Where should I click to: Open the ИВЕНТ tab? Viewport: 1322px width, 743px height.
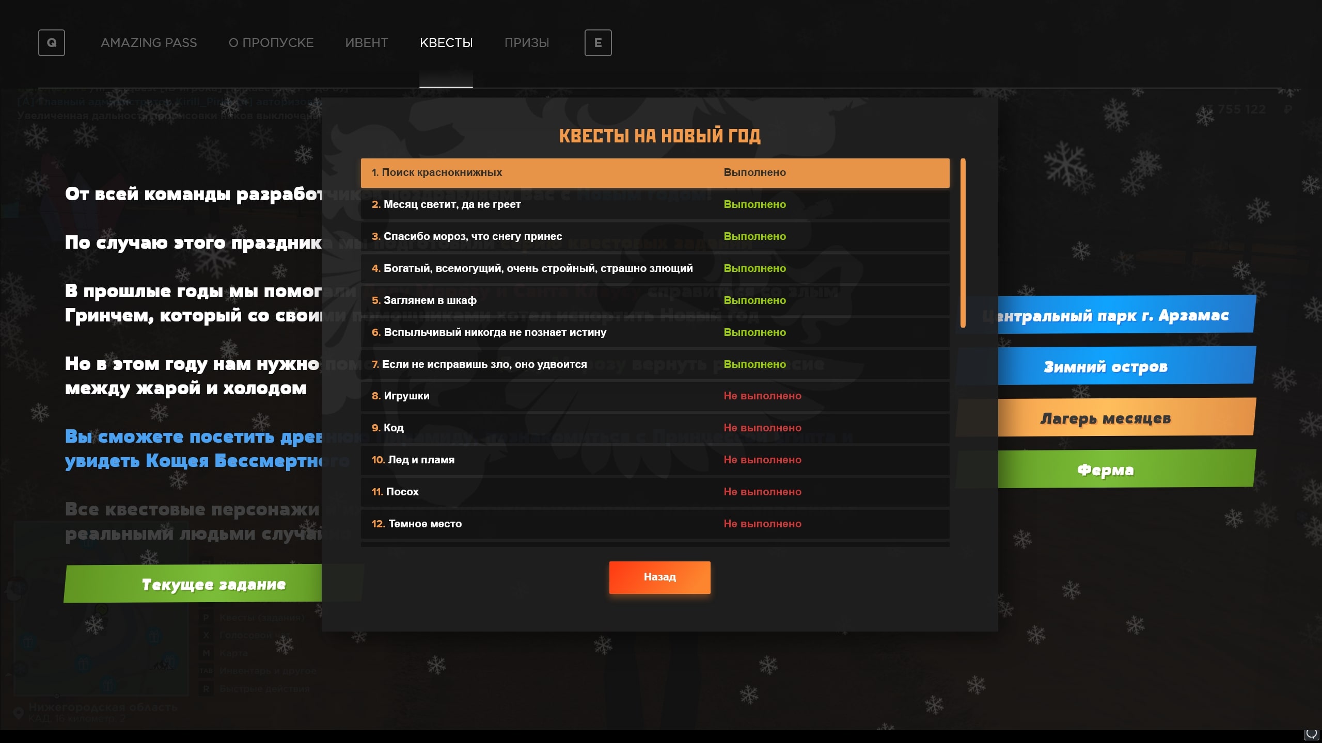366,43
